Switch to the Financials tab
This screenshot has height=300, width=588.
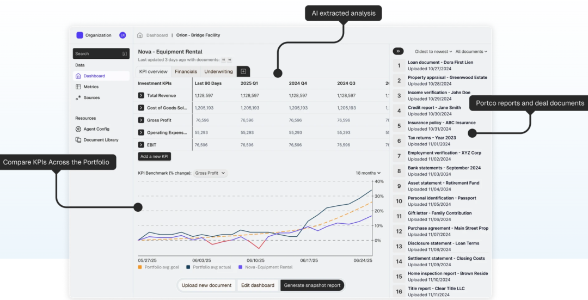coord(186,71)
